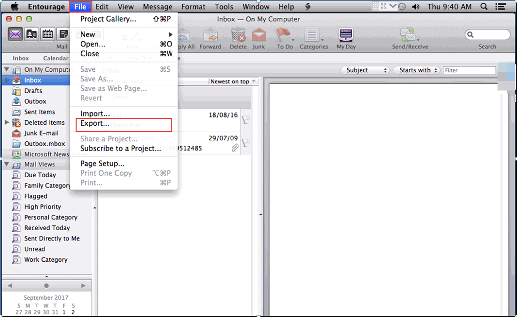Click the Apple menu icon
Image resolution: width=517 pixels, height=317 pixels.
coord(15,6)
